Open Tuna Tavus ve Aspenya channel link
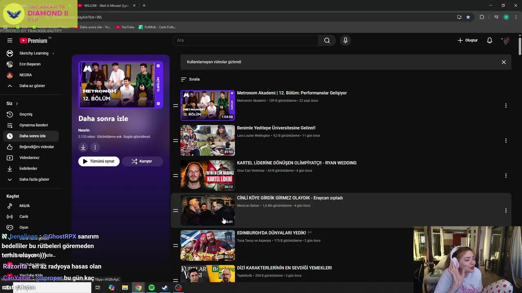522x293 pixels. pyautogui.click(x=254, y=241)
